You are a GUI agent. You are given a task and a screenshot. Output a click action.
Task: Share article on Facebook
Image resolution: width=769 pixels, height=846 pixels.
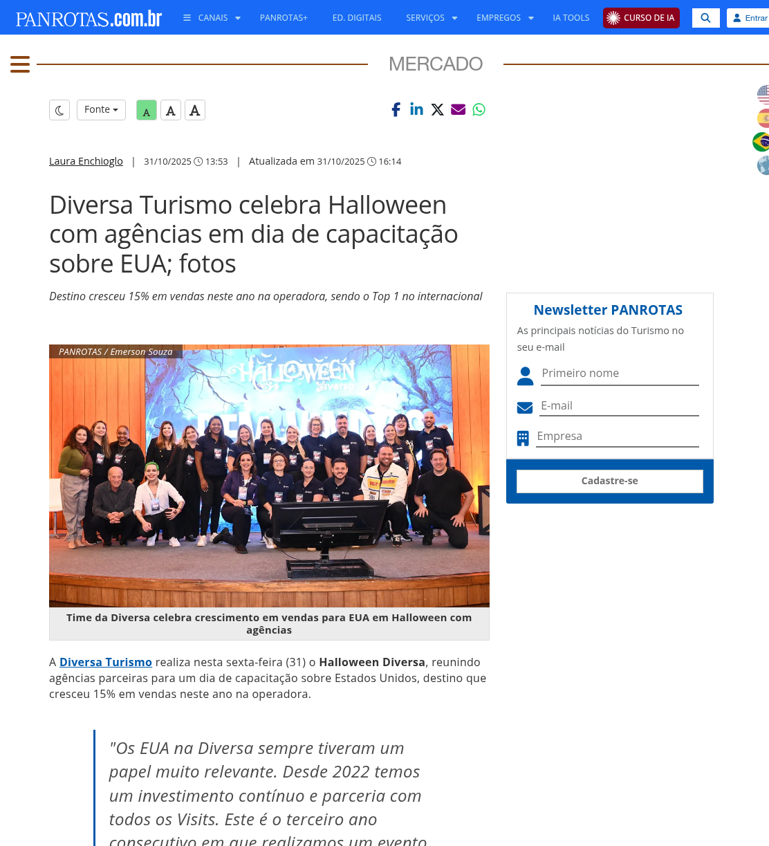[396, 109]
